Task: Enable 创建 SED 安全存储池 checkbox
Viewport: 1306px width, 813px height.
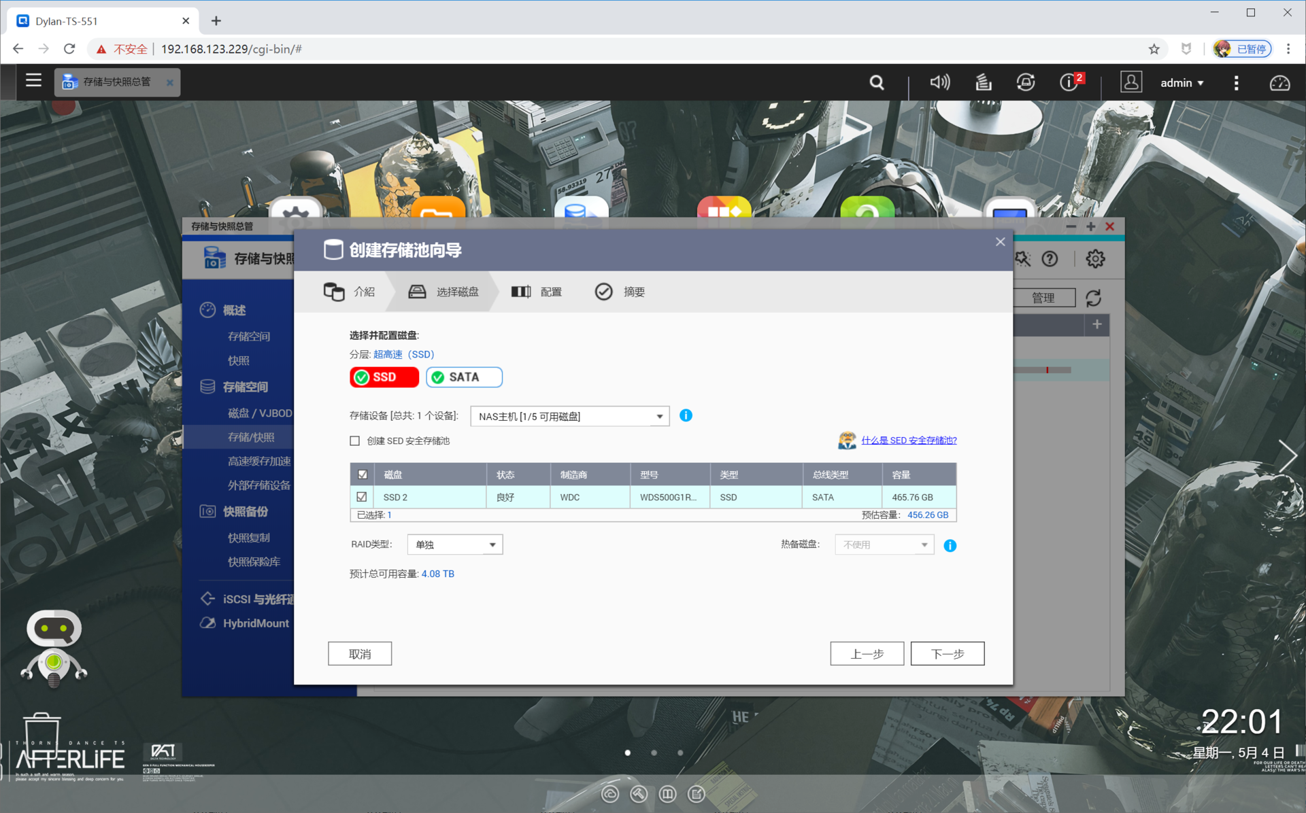Action: 355,440
